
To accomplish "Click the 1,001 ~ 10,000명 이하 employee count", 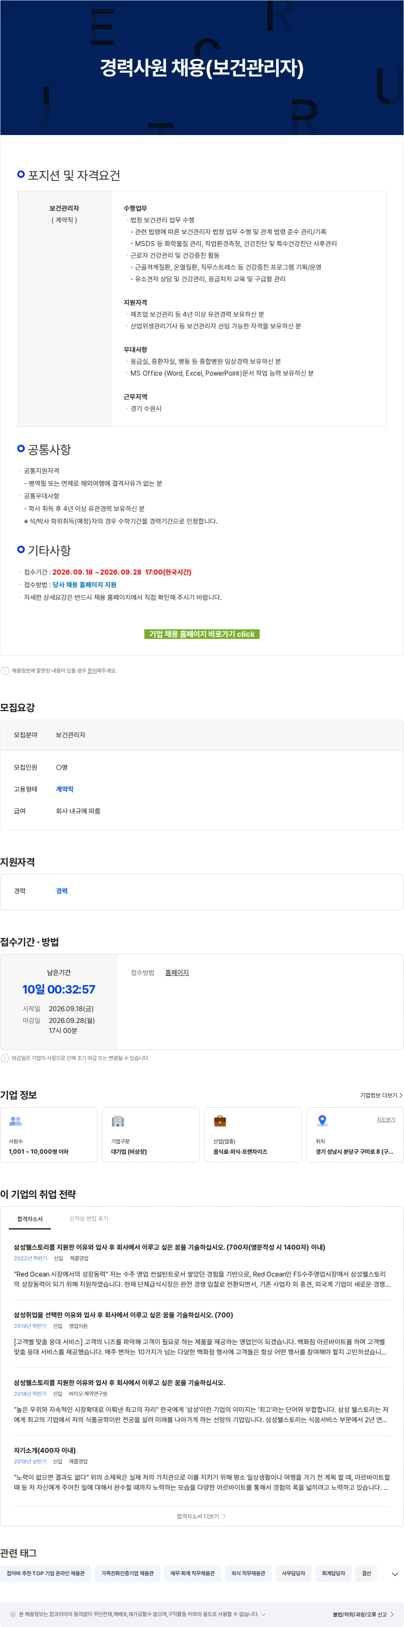I will click(39, 1151).
